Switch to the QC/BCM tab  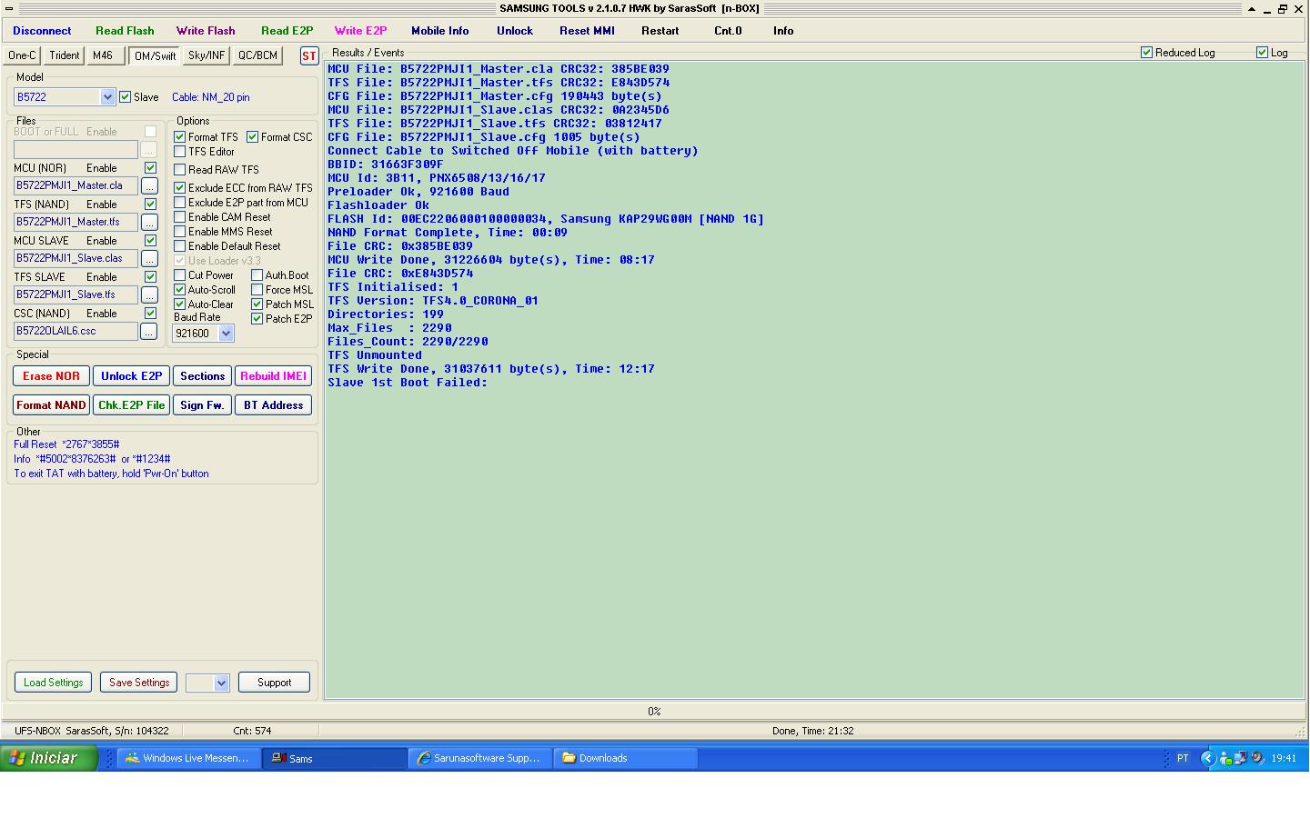pyautogui.click(x=257, y=55)
